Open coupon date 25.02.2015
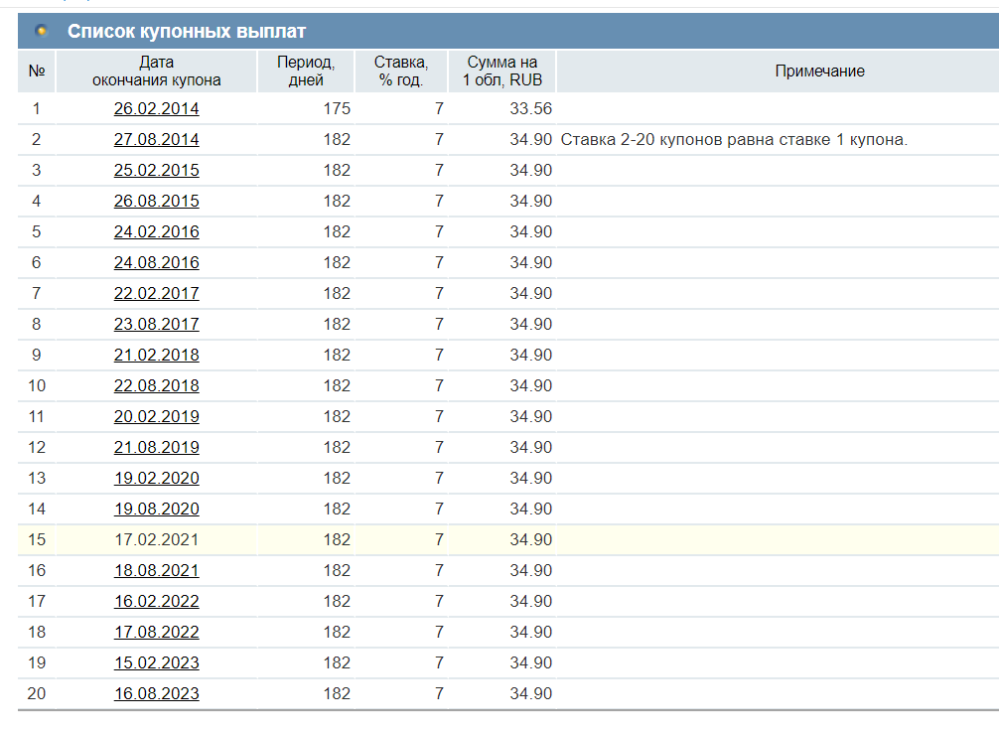Screen dimensions: 999x730 [x=156, y=170]
